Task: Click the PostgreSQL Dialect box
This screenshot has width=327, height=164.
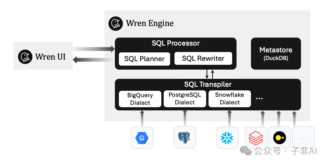Action: click(185, 99)
